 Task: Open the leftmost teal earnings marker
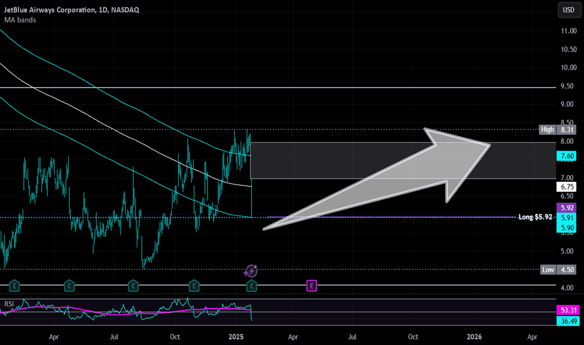pos(14,286)
